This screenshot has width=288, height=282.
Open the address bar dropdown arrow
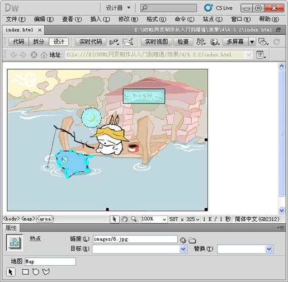(x=249, y=55)
